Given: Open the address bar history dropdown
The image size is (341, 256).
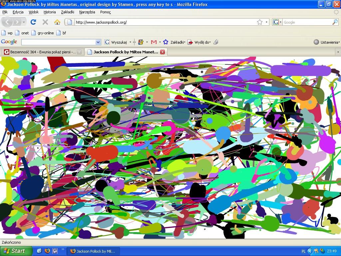Looking at the screenshot, I should 266,22.
